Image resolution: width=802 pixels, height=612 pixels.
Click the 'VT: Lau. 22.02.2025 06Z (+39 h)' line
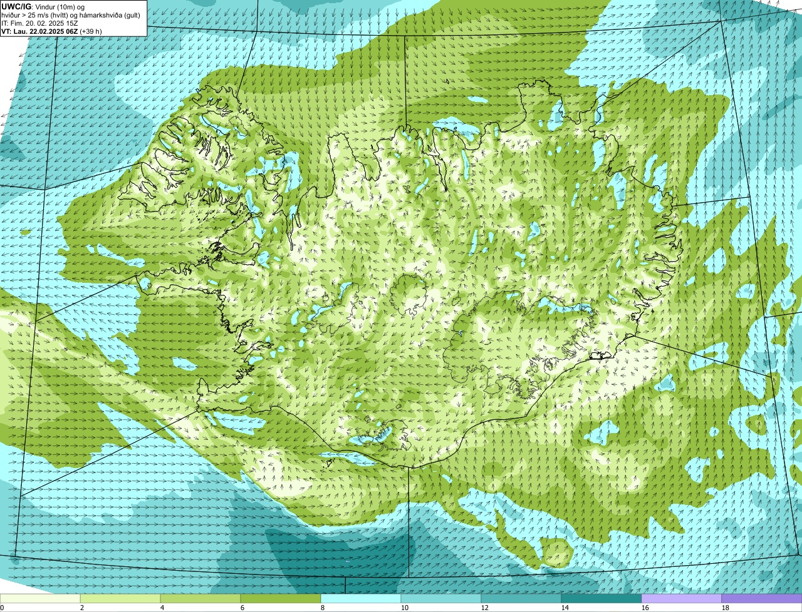coord(52,31)
